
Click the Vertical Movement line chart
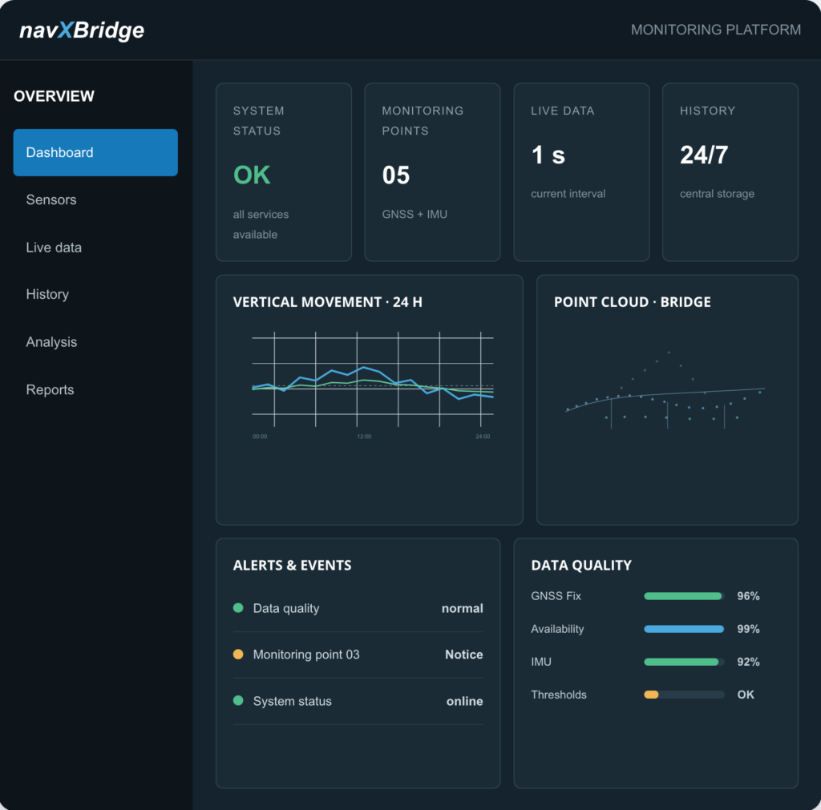pyautogui.click(x=372, y=385)
